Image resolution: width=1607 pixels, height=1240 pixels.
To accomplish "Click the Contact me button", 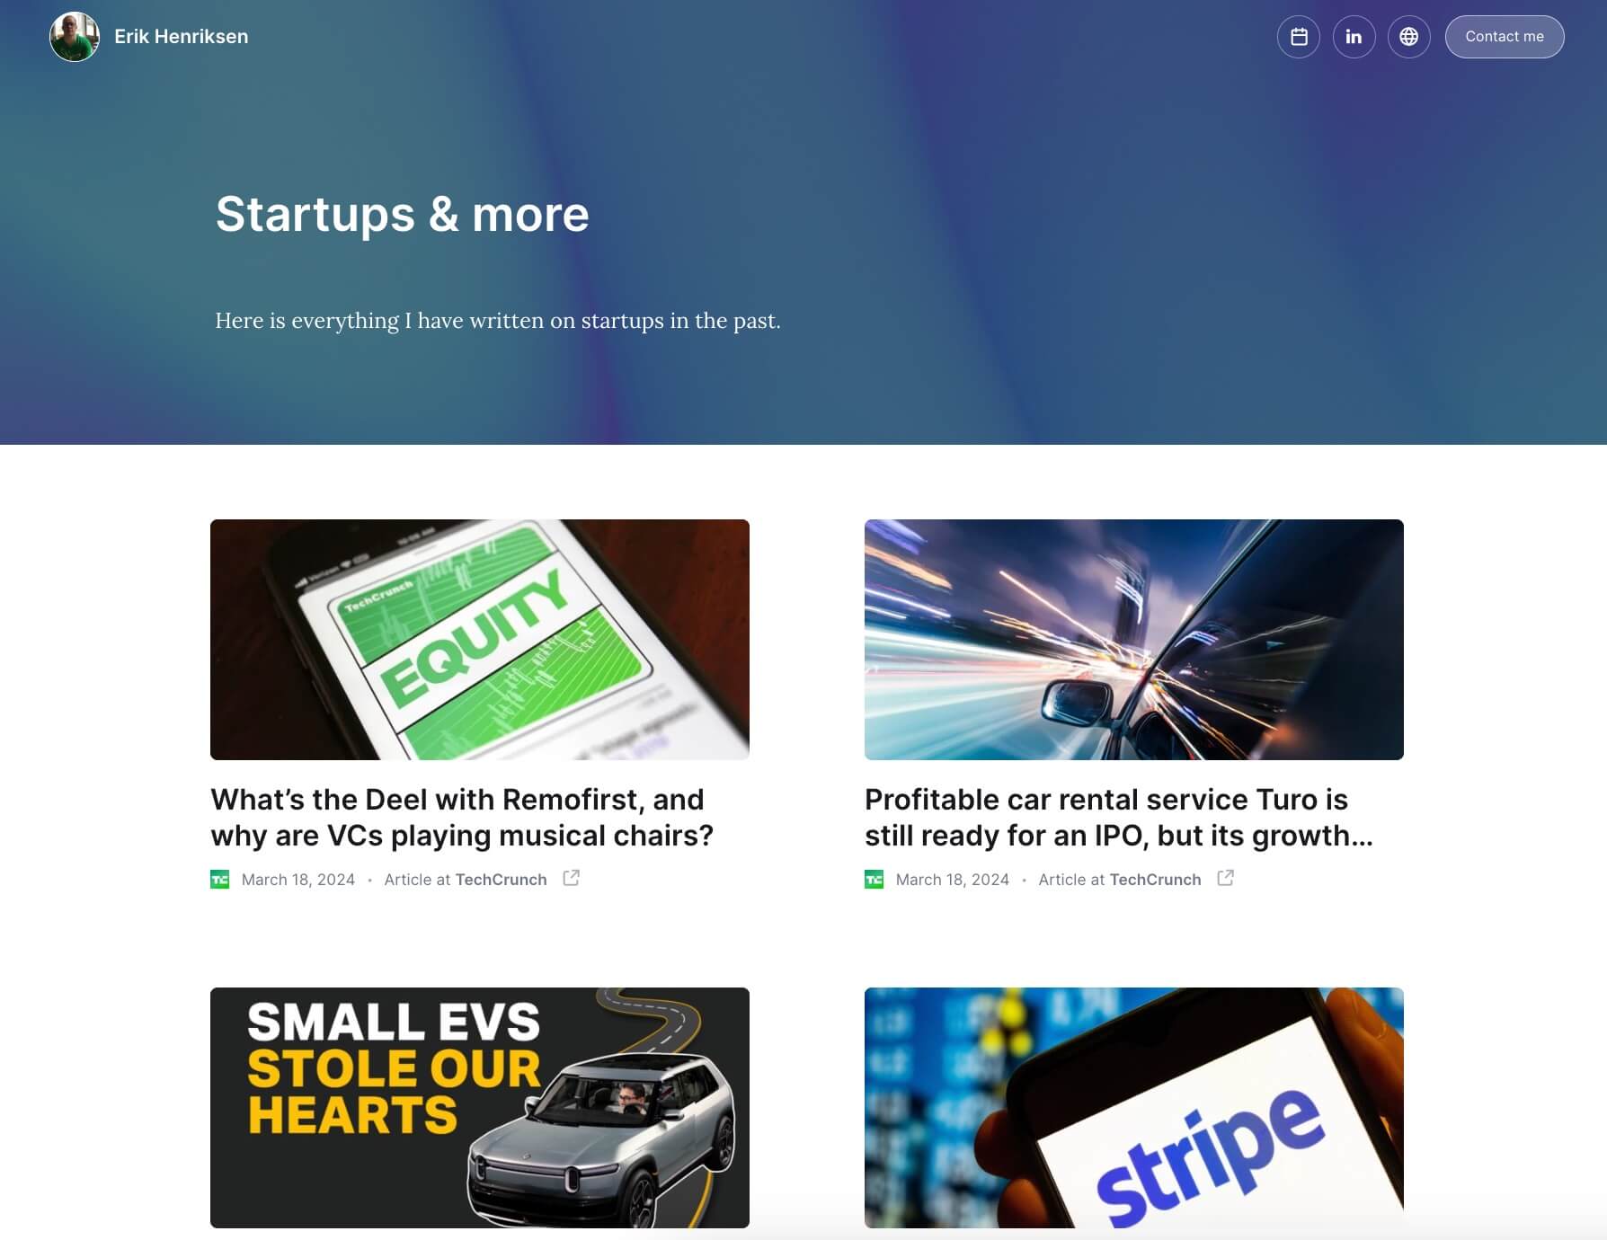I will pyautogui.click(x=1505, y=37).
